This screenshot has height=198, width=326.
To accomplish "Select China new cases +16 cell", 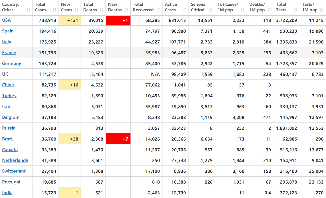I will [x=70, y=85].
